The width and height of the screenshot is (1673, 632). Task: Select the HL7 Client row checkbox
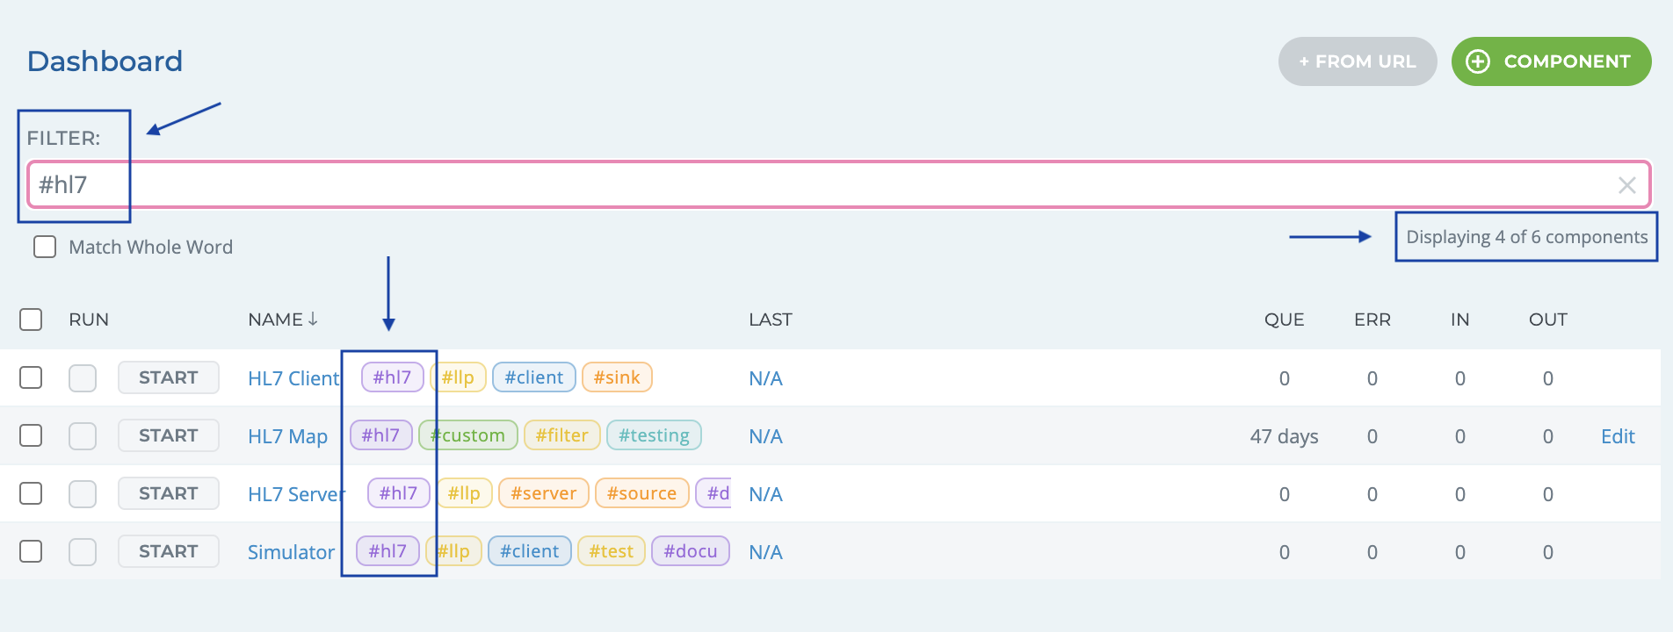31,377
